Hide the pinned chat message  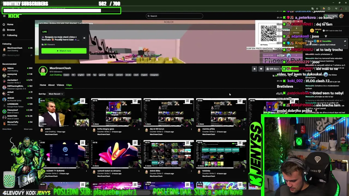click(345, 41)
